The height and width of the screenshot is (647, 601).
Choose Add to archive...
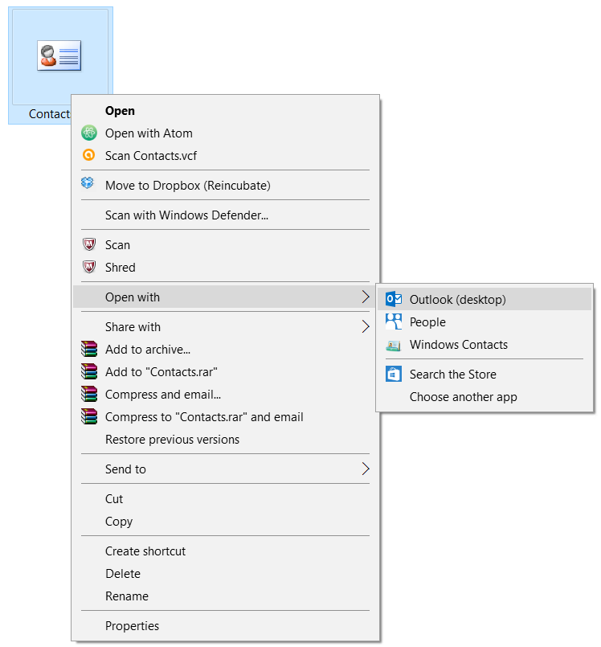tap(225, 349)
